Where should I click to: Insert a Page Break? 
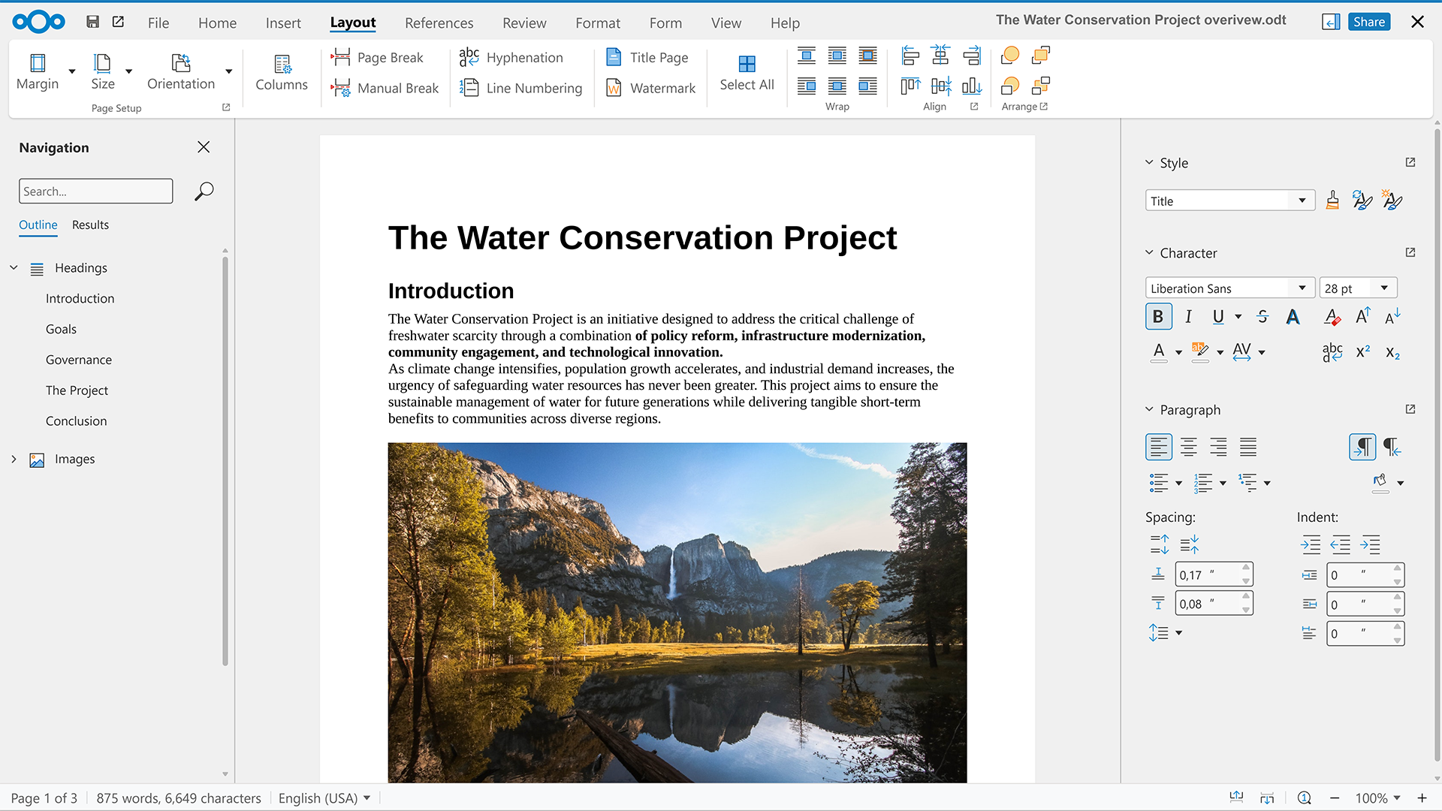click(x=378, y=58)
